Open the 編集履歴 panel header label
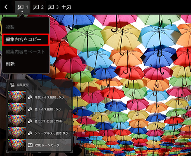The height and width of the screenshot is (156, 191). coord(23,85)
